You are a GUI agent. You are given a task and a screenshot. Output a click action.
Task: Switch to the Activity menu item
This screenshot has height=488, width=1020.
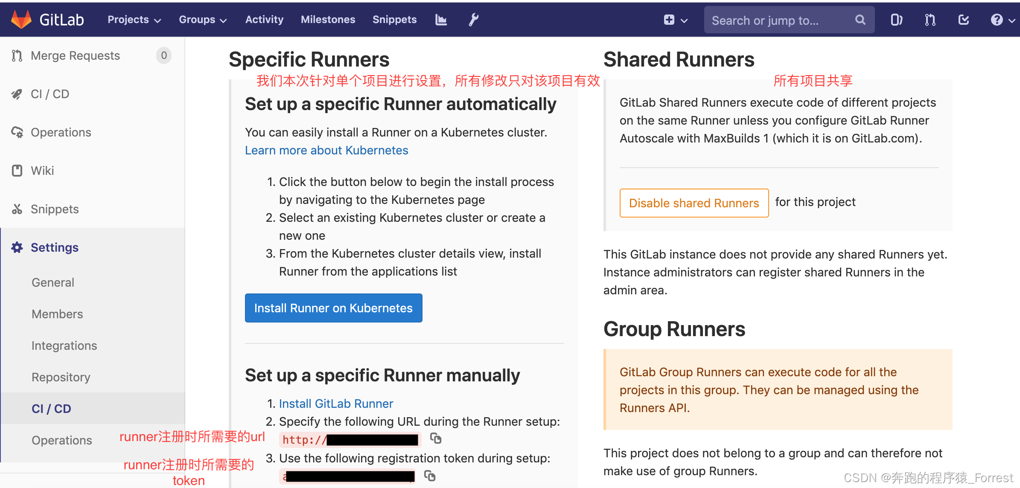pos(264,19)
